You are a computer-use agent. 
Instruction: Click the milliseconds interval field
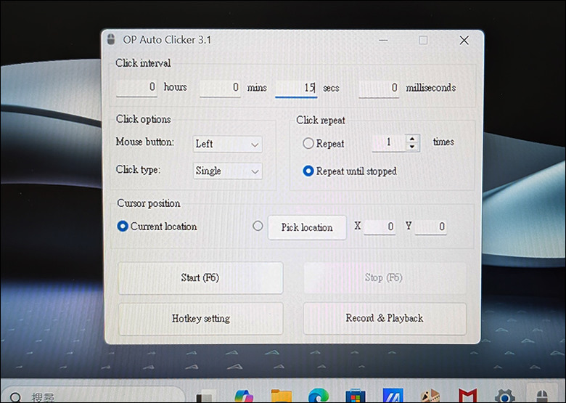point(379,89)
